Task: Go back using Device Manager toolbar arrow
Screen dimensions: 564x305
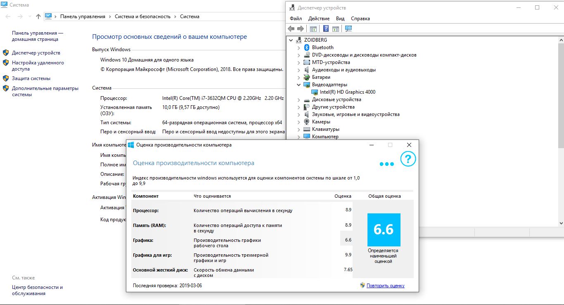Action: click(291, 29)
